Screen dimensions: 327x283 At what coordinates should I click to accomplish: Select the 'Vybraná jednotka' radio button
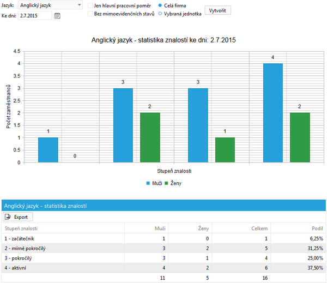[x=160, y=14]
